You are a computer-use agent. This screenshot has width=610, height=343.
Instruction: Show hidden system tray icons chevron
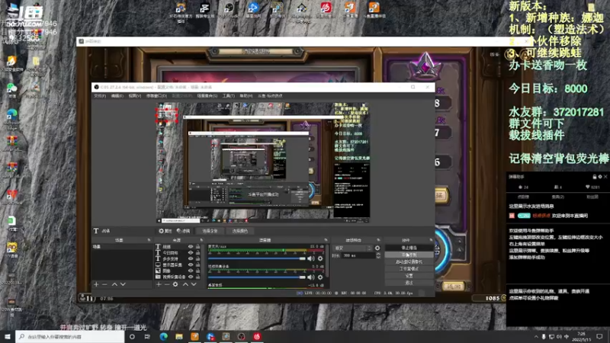536,337
